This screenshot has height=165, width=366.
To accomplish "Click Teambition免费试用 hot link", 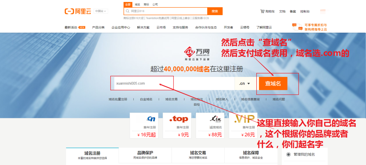I will tap(158, 18).
